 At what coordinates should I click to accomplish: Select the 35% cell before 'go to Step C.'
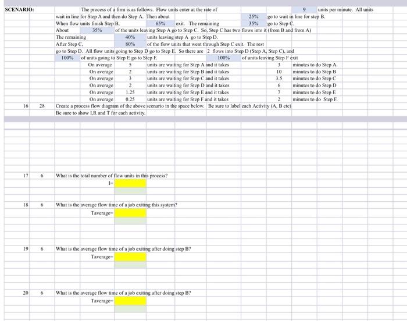pos(254,23)
